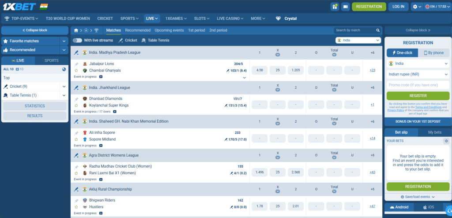
Task: Switch to My bets tab
Action: 435,132
